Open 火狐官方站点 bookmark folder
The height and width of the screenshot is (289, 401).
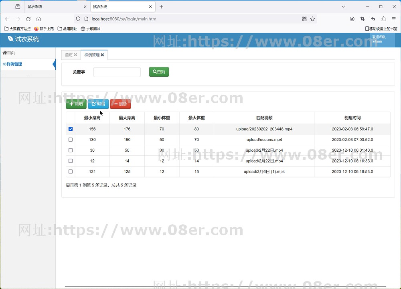tap(17, 28)
